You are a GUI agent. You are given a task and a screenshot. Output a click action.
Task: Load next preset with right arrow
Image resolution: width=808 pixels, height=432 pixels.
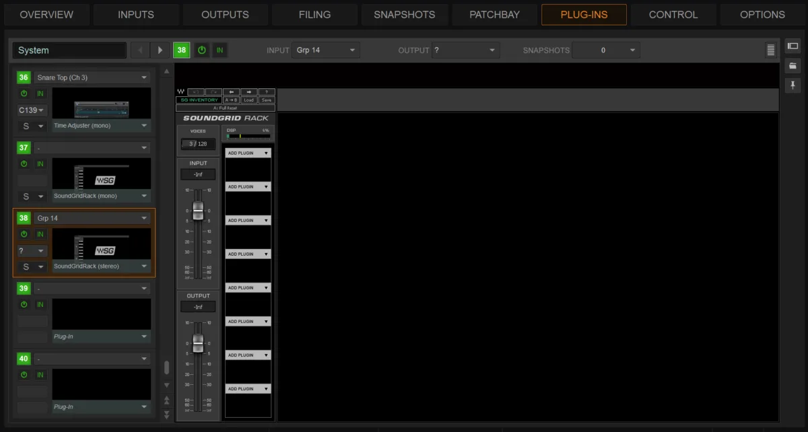pos(248,92)
